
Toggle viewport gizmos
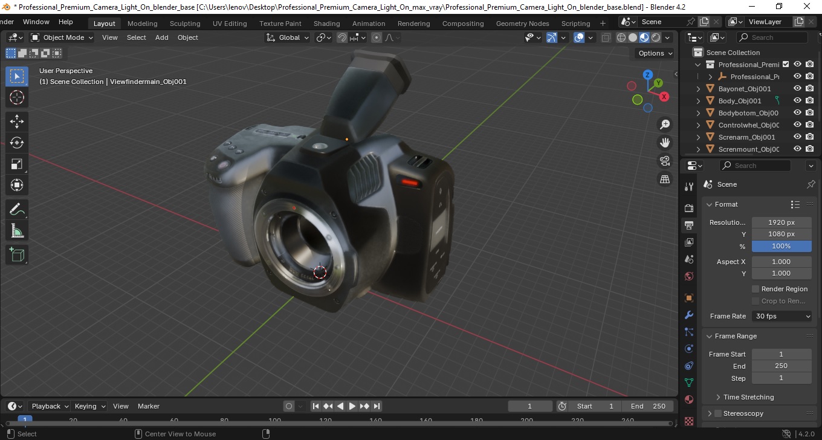[x=551, y=37]
